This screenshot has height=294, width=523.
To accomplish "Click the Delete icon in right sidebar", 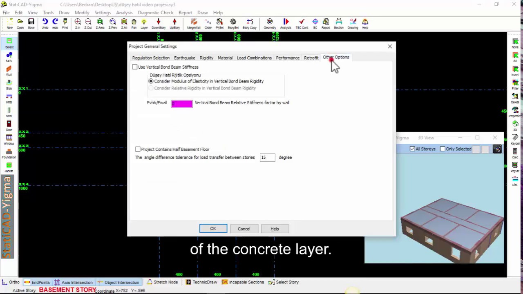I will (515, 98).
